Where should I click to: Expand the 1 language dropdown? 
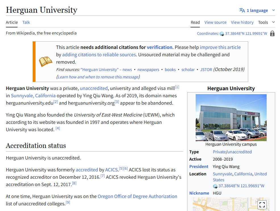click(273, 10)
